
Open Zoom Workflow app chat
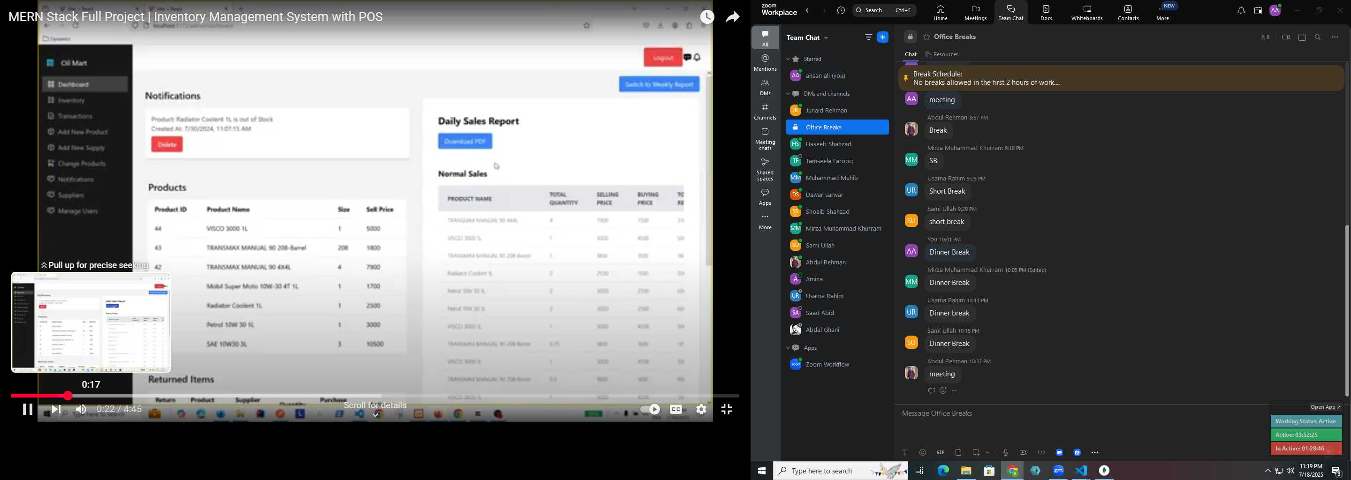pyautogui.click(x=837, y=365)
